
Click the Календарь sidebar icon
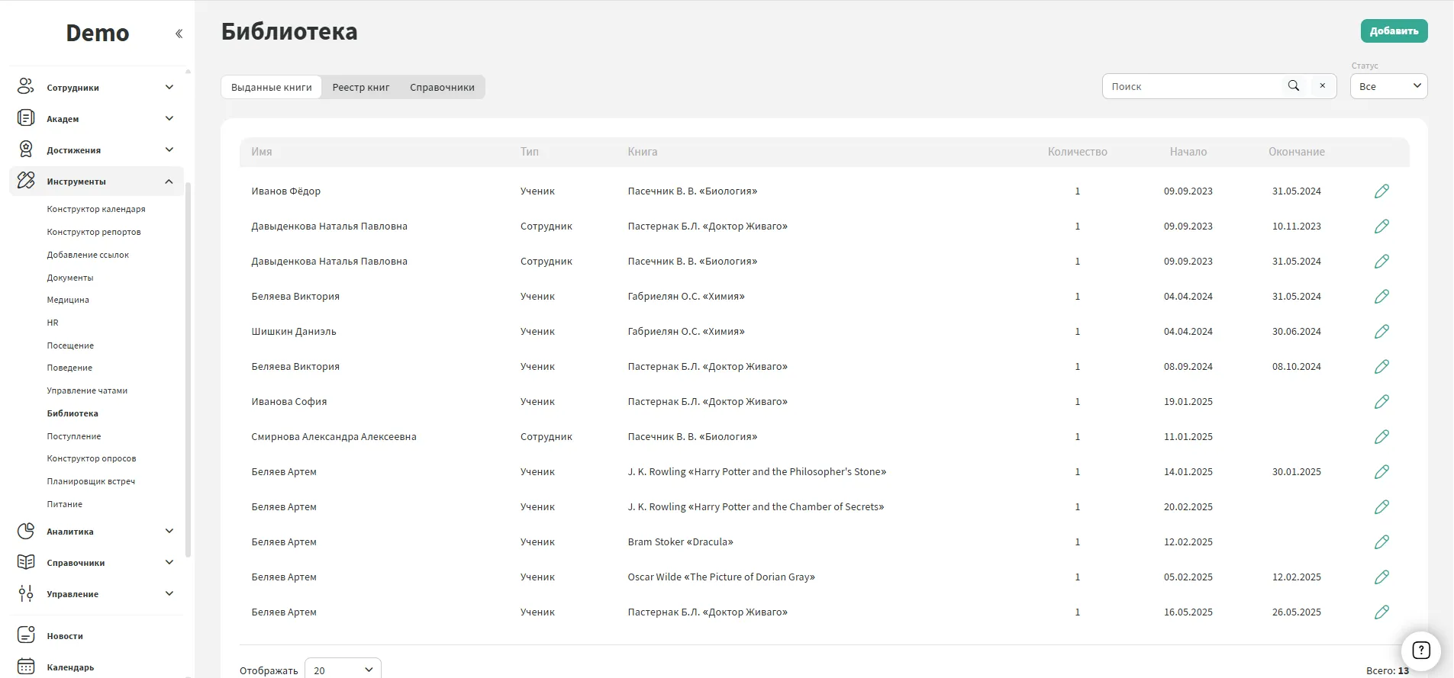pos(26,667)
